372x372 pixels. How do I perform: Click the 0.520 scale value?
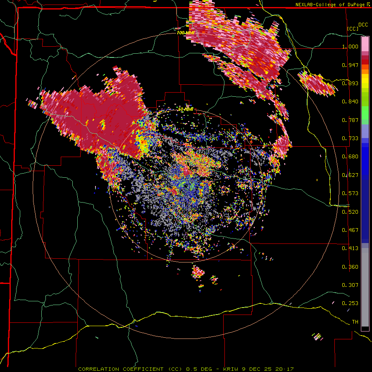pyautogui.click(x=350, y=212)
